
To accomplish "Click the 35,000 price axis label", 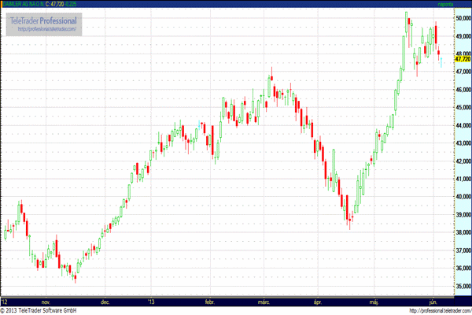I will 463,287.
